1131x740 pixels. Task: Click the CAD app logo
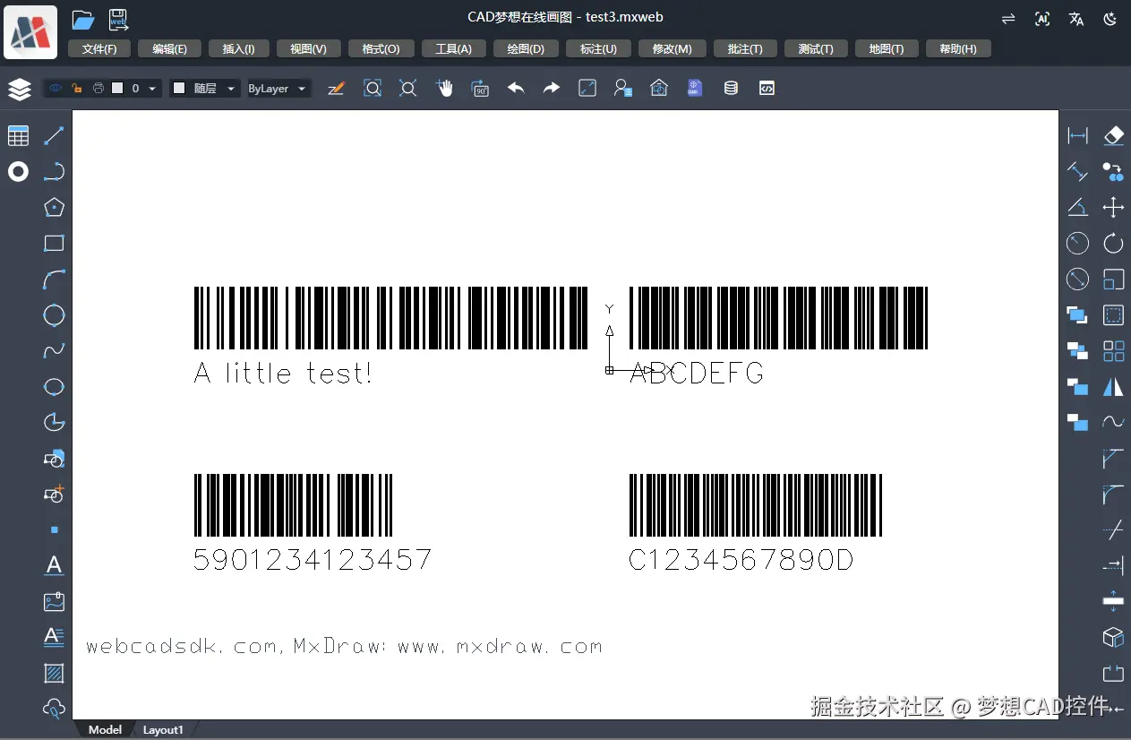coord(31,32)
